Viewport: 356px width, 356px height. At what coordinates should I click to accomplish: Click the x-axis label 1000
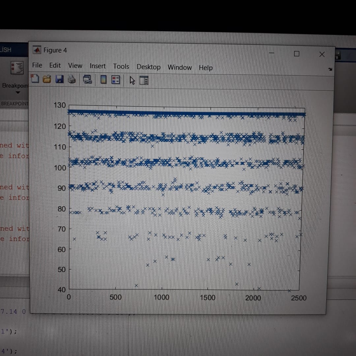[x=162, y=297]
